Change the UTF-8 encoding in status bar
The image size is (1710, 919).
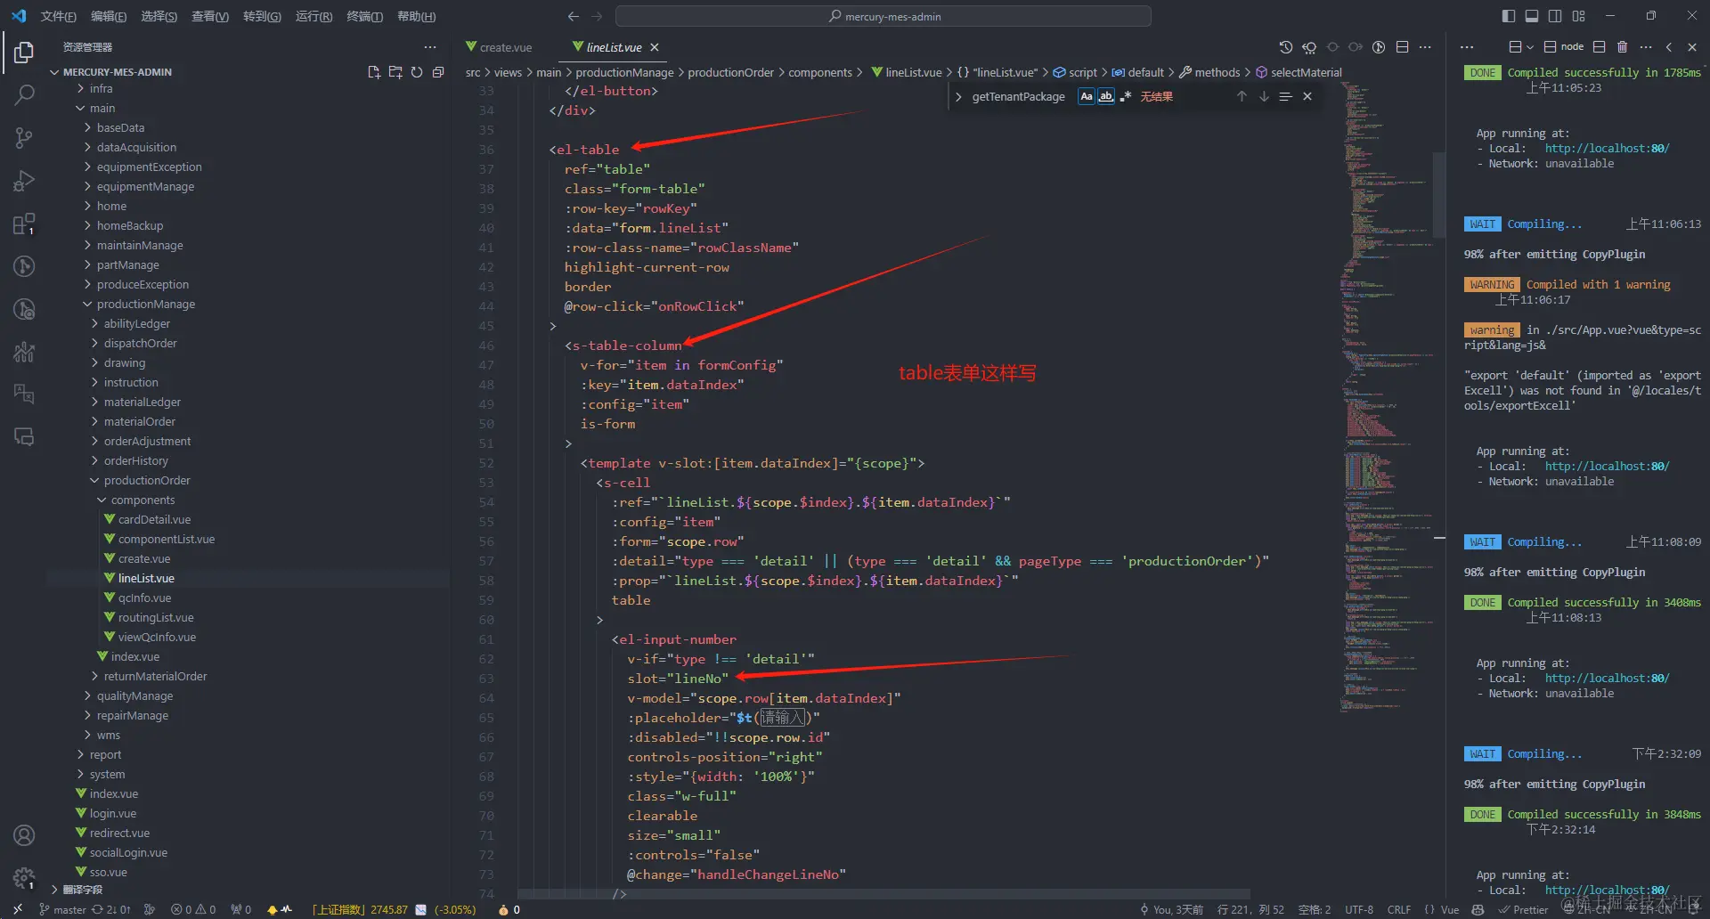[x=1359, y=909]
